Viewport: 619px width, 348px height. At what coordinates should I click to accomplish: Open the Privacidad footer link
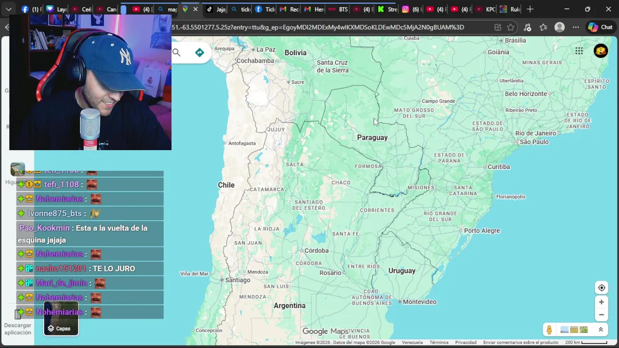tap(466, 343)
